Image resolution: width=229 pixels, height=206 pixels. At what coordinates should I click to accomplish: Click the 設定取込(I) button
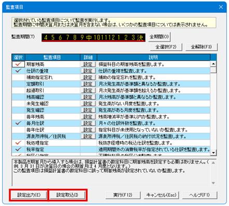[68, 195]
